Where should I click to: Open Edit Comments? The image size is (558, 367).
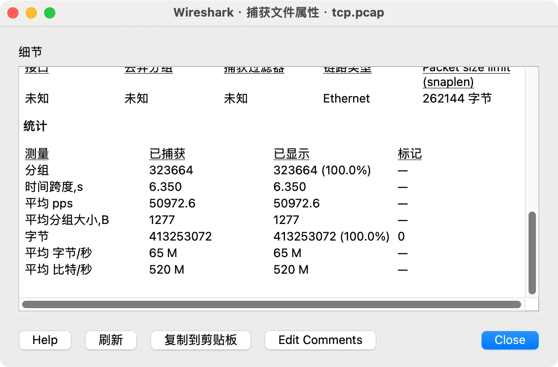tap(320, 340)
